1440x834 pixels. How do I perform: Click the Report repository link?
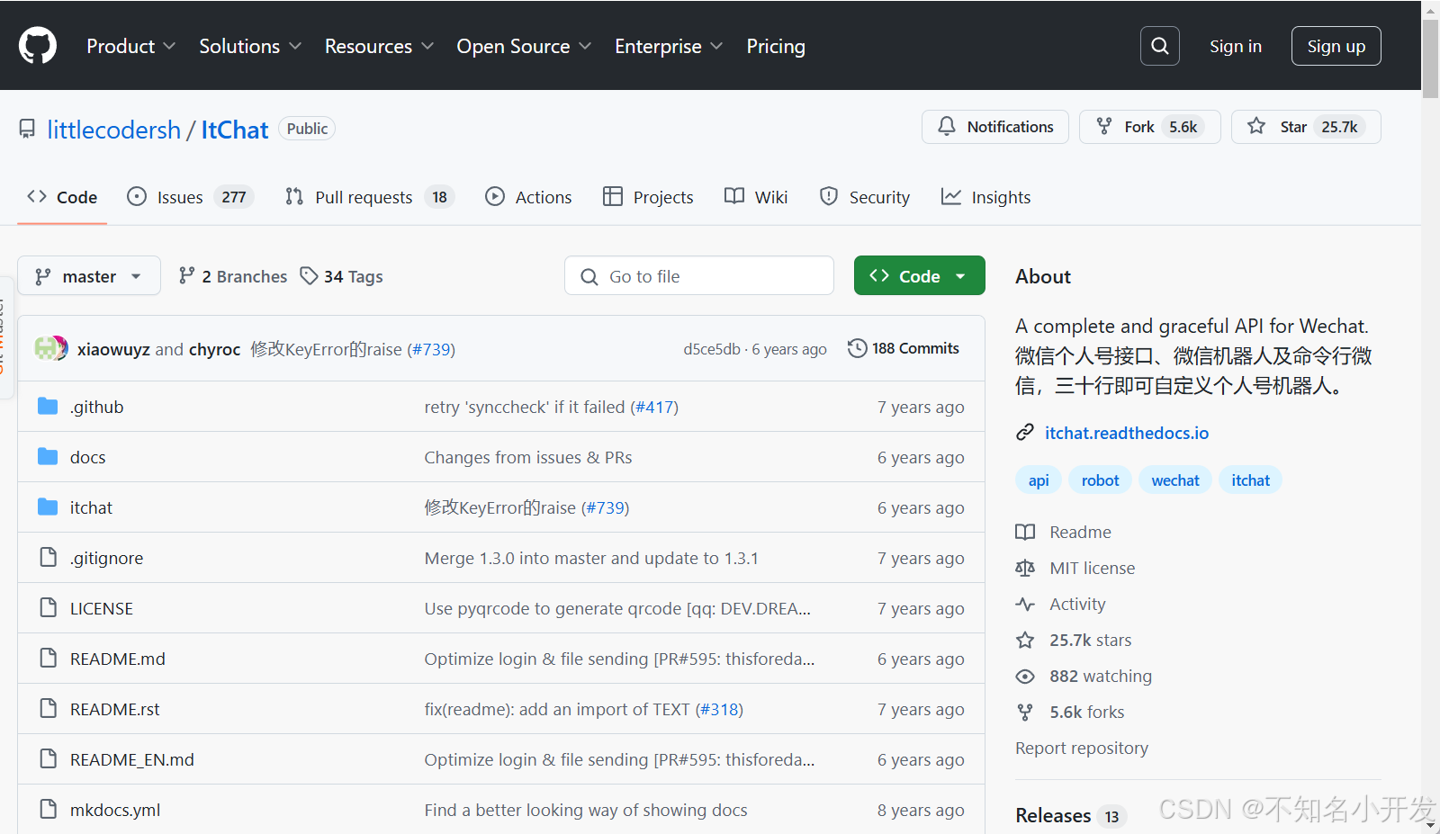(x=1082, y=748)
